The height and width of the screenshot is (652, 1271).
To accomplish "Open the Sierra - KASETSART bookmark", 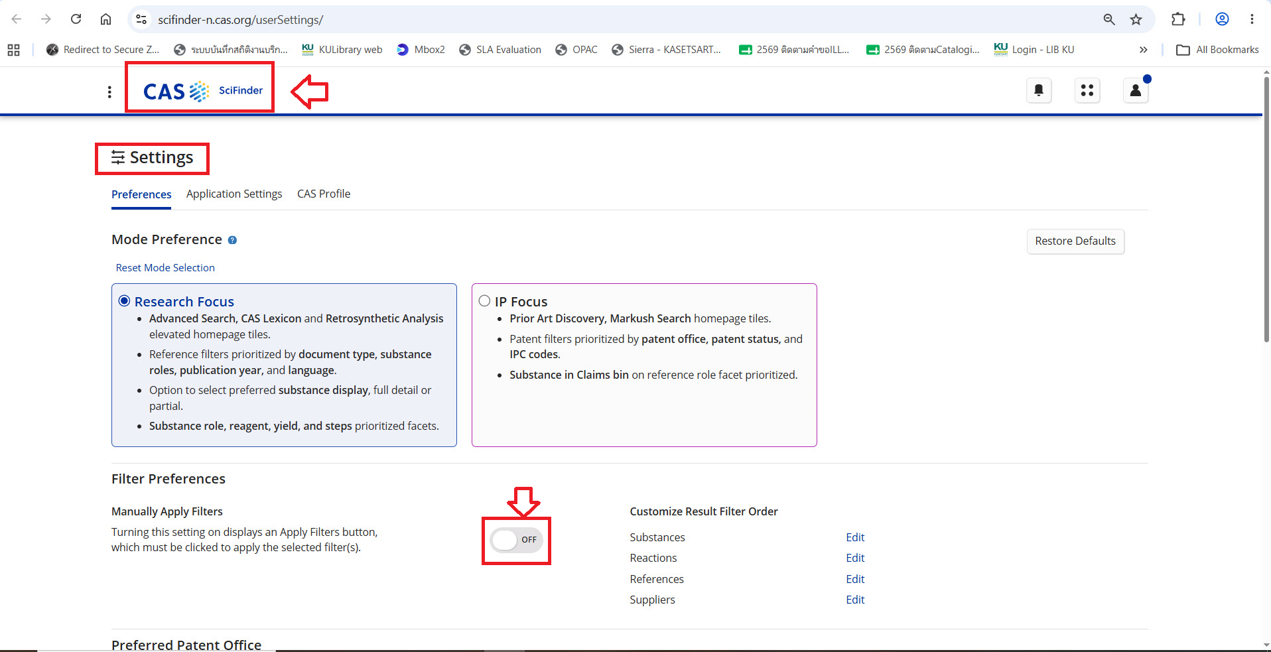I will (666, 50).
